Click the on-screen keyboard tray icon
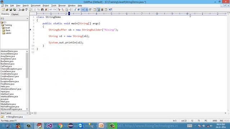230x129 pixels. click(189, 126)
